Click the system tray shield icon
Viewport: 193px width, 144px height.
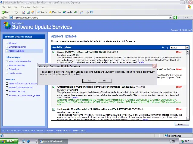(182, 141)
